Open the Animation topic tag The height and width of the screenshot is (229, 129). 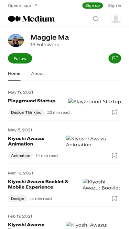[x=21, y=156]
